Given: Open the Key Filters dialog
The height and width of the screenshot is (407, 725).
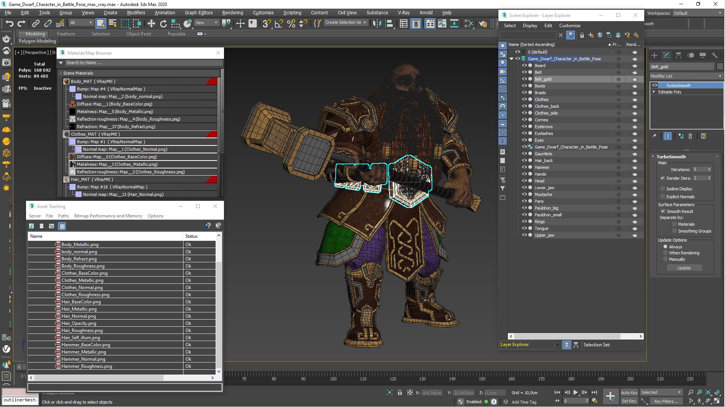Looking at the screenshot, I should [x=666, y=401].
